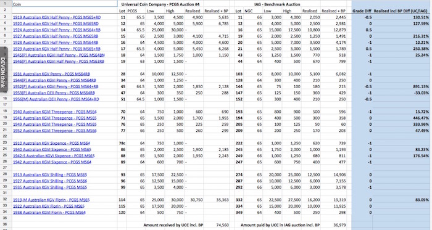432x230 pixels.
Task: Select cell with value 446.47%
Action: click(401, 118)
